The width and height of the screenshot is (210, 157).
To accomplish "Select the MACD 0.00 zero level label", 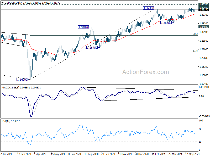I will point(201,96).
